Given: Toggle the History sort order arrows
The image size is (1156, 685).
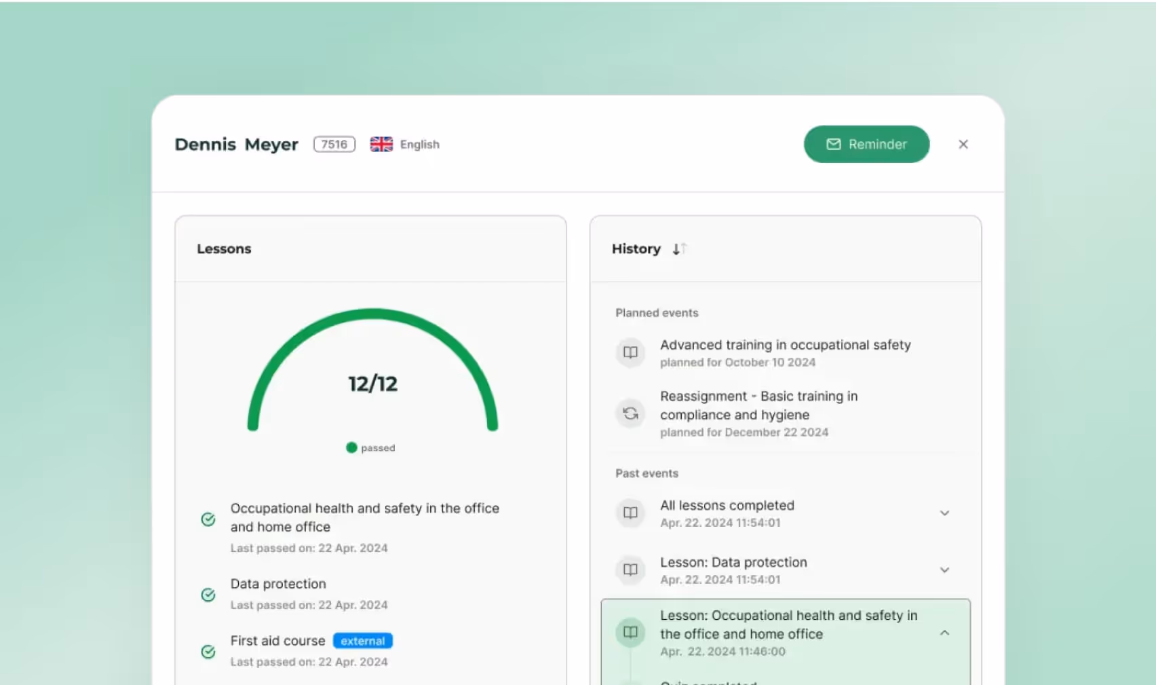Looking at the screenshot, I should (x=679, y=249).
